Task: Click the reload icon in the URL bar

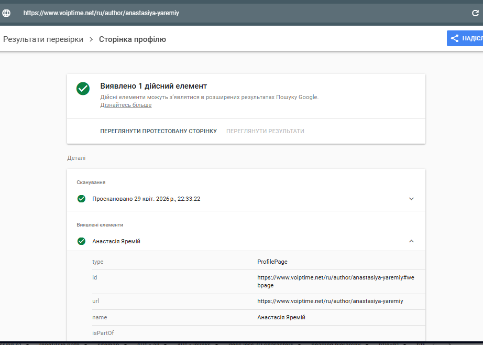Action: tap(475, 13)
